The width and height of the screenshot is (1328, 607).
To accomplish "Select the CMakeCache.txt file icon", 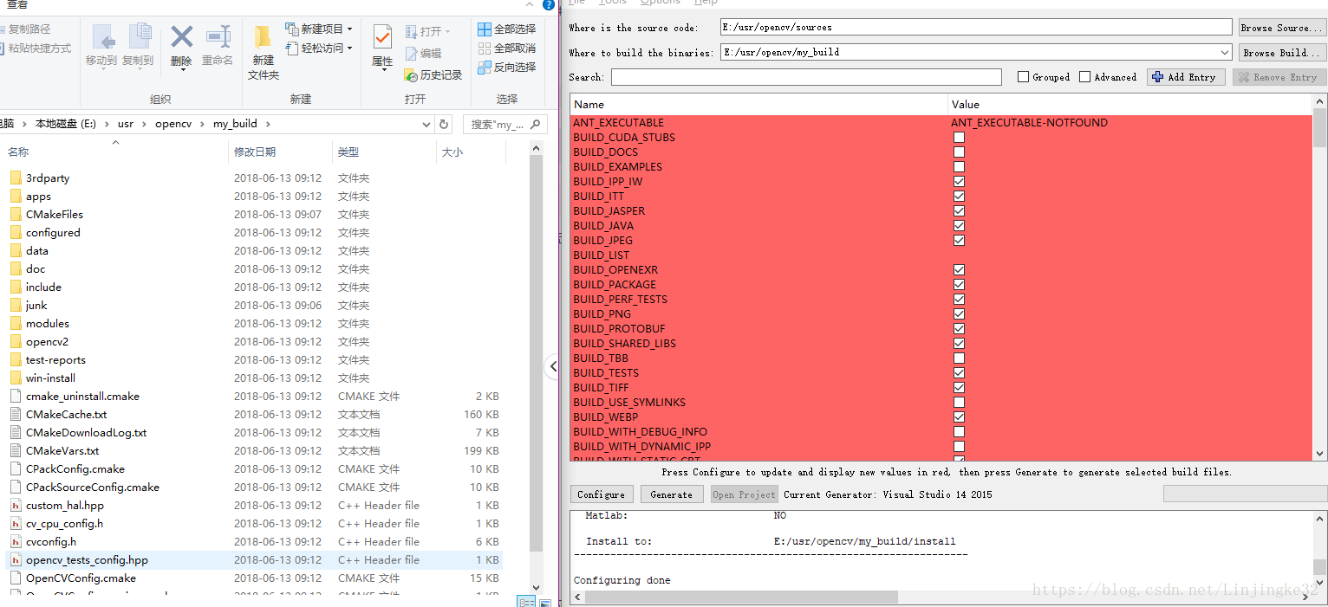I will (16, 414).
